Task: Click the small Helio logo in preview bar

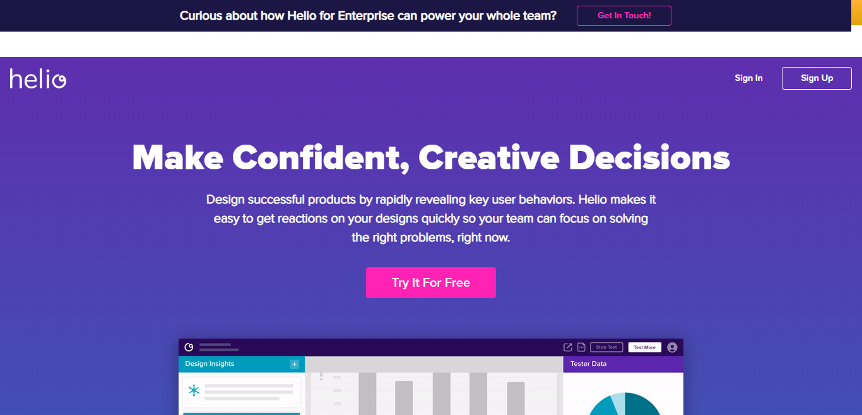Action: (189, 347)
